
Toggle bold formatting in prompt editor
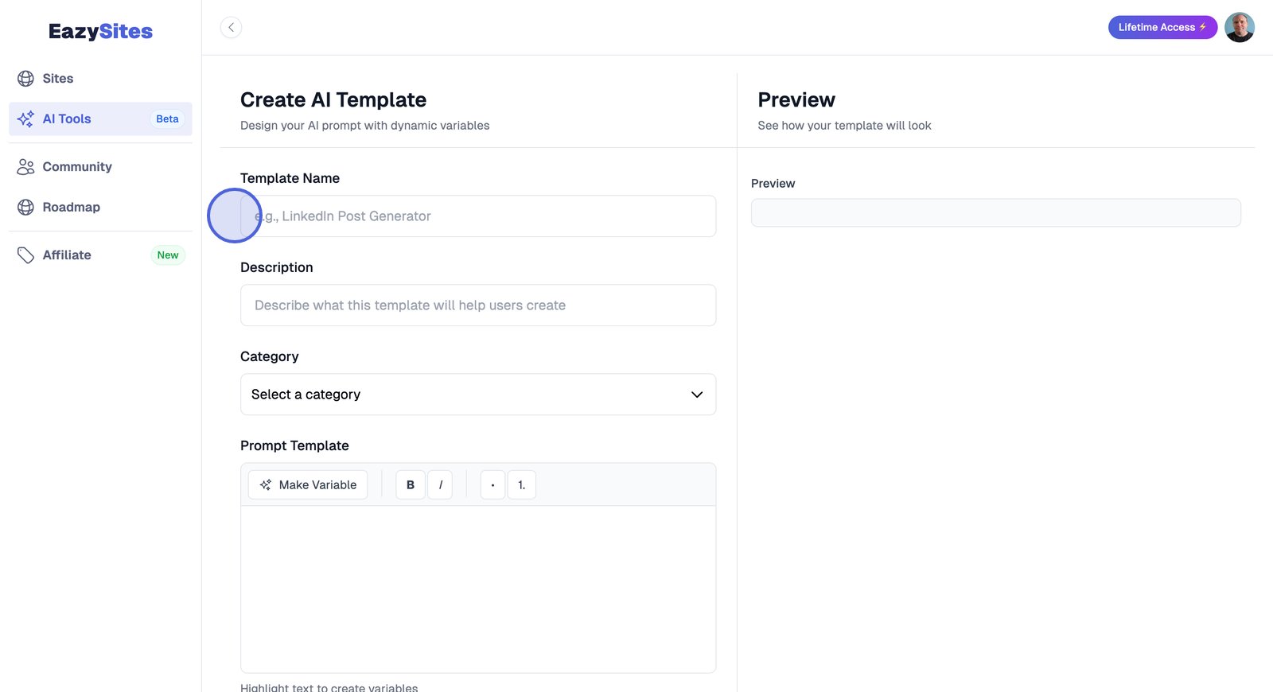coord(411,485)
